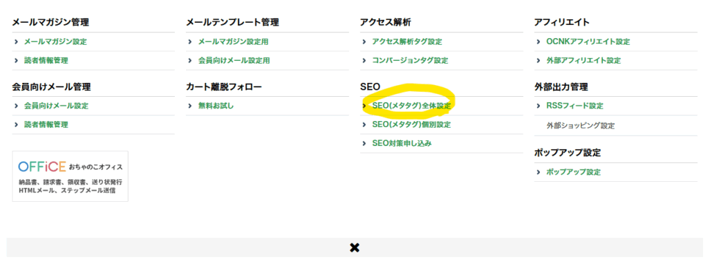Open 会員向けメール設定 link

56,106
